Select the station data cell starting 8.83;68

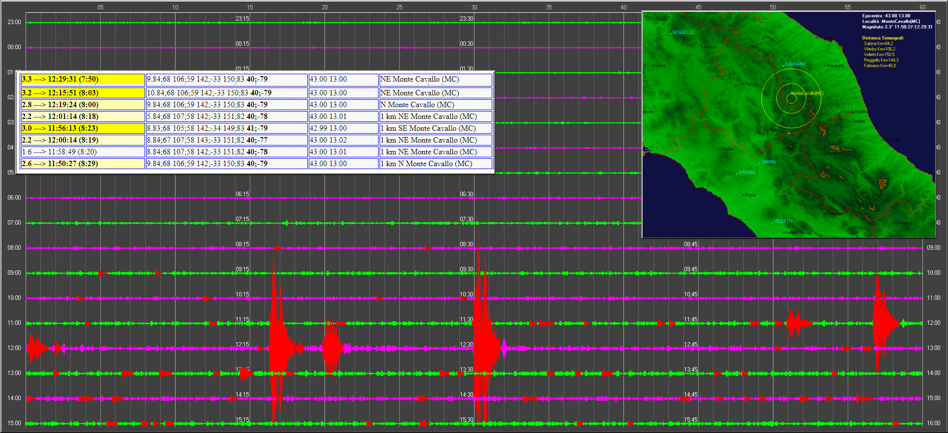(227, 128)
